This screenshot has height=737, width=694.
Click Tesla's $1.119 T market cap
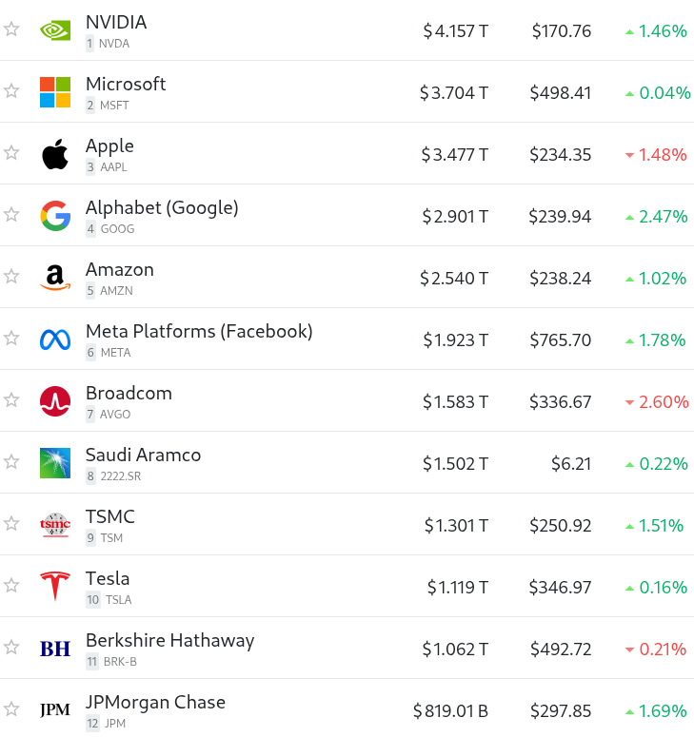click(457, 587)
